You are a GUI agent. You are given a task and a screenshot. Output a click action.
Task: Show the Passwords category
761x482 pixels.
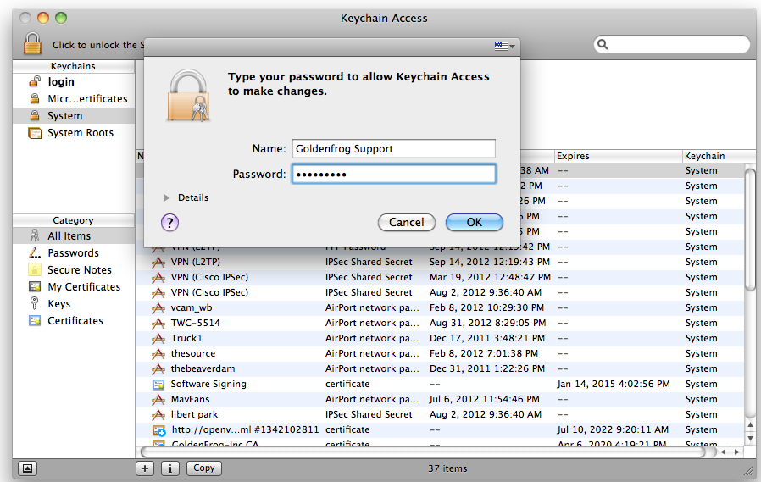pos(74,252)
